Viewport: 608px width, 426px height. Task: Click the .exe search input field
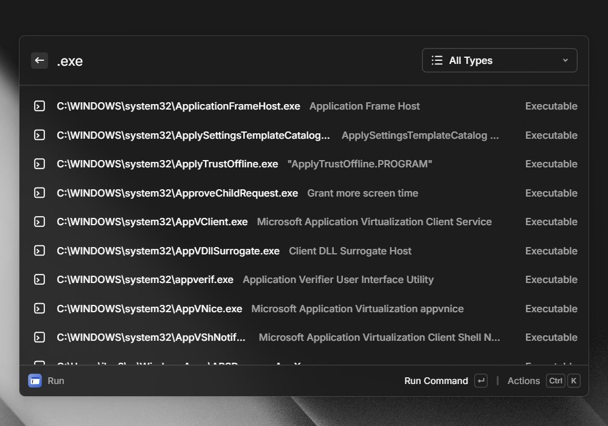point(233,61)
